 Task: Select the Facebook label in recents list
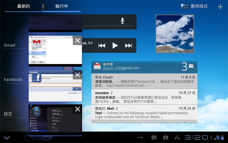coord(13,80)
